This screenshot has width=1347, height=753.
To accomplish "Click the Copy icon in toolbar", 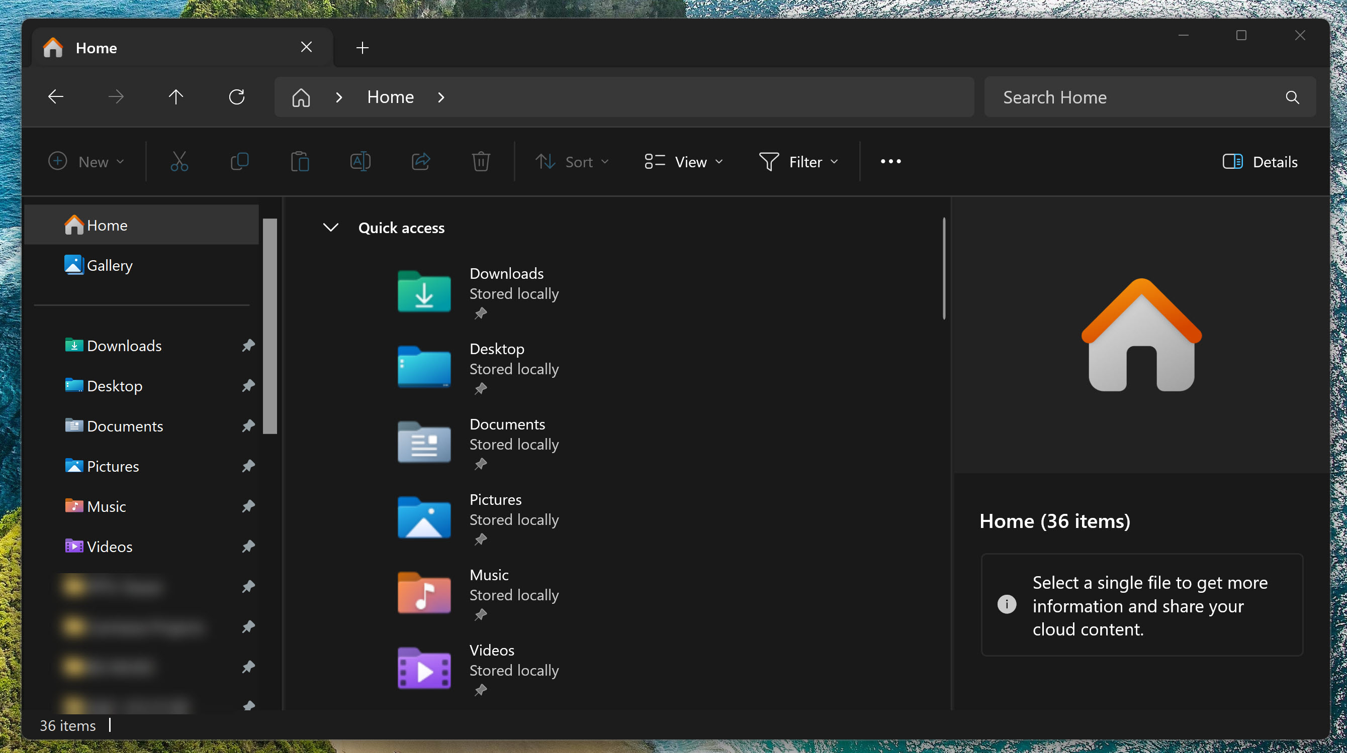I will click(239, 161).
